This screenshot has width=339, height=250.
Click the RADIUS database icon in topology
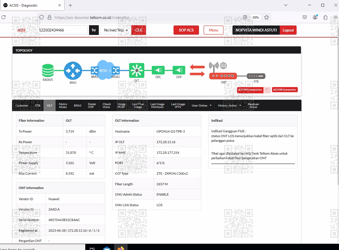pos(48,70)
